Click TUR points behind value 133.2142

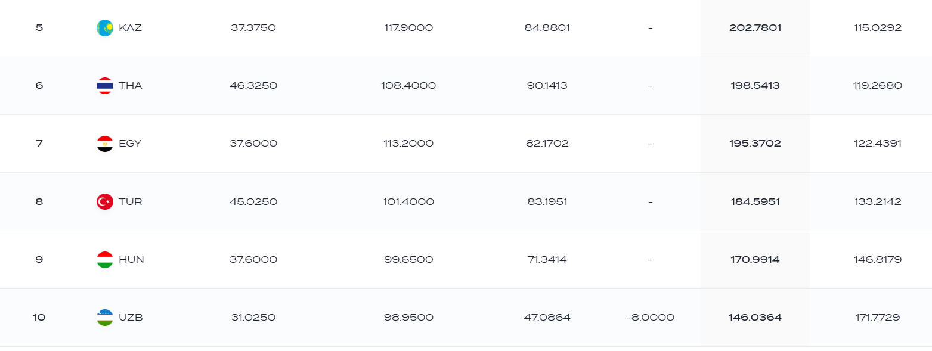[x=877, y=202]
